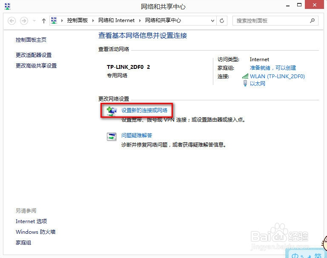The height and width of the screenshot is (258, 327).
Task: Click 准备就绪，可以创建 homegroup link
Action: click(x=273, y=68)
